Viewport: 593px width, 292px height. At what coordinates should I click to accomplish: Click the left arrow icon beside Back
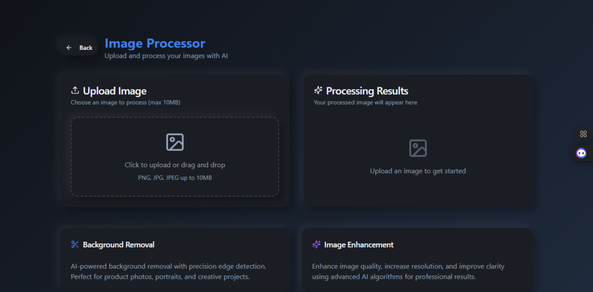69,47
